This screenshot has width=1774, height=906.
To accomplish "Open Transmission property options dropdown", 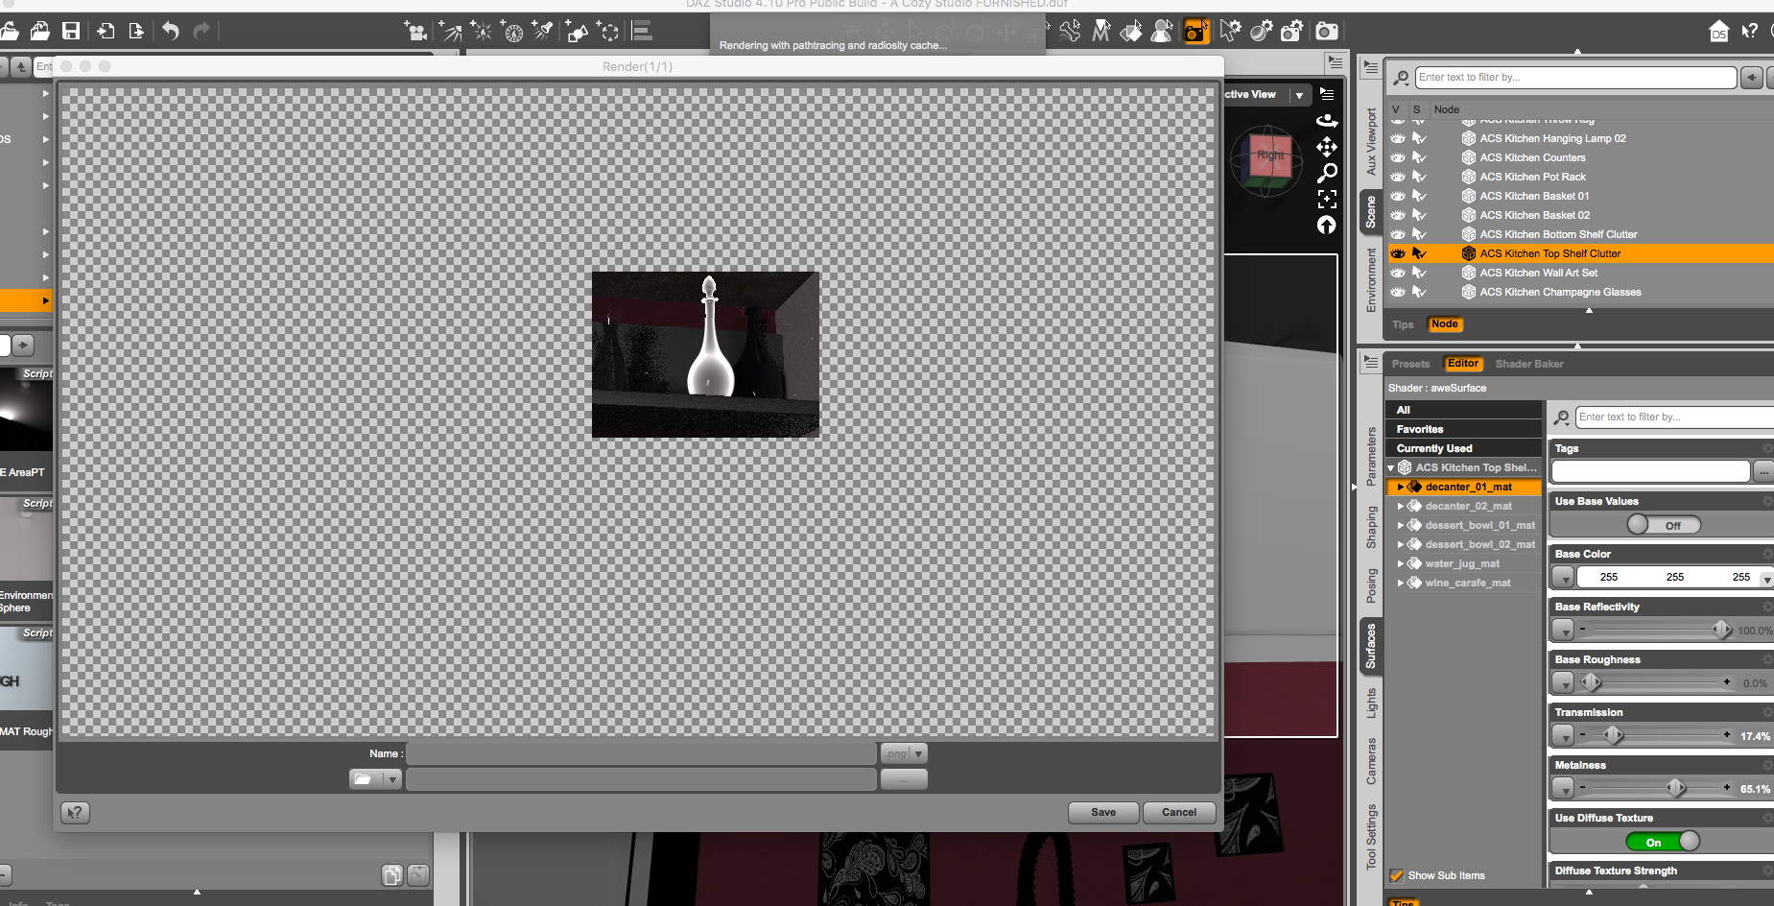I will tap(1563, 735).
